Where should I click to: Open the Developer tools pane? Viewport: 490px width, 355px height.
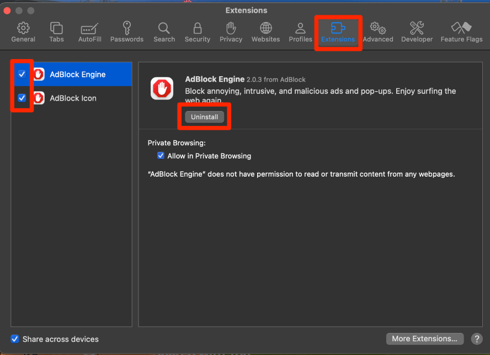[417, 32]
